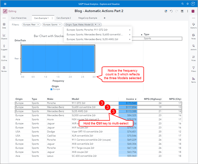Click the Europe legend color swatch
This screenshot has height=164, width=198.
51,89
